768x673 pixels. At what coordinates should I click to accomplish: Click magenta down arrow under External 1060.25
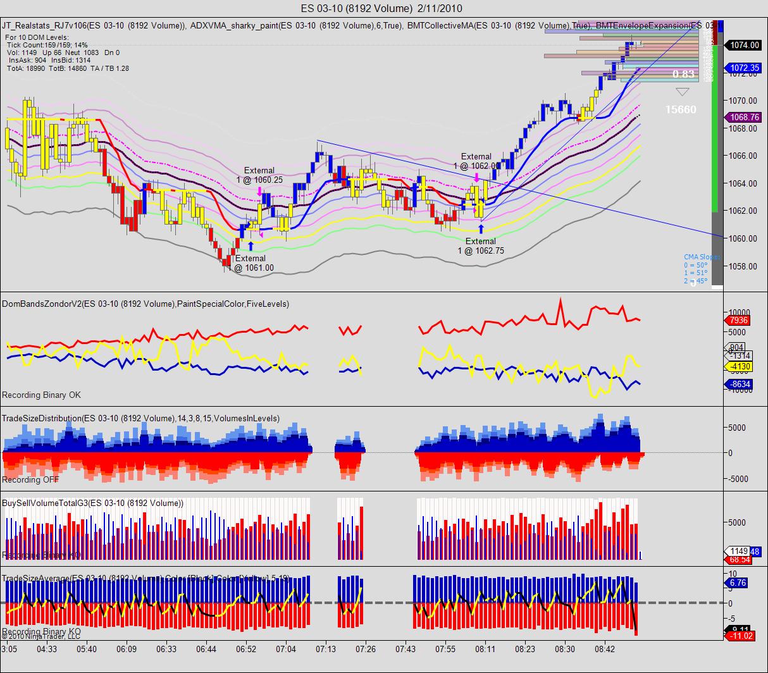[x=259, y=191]
